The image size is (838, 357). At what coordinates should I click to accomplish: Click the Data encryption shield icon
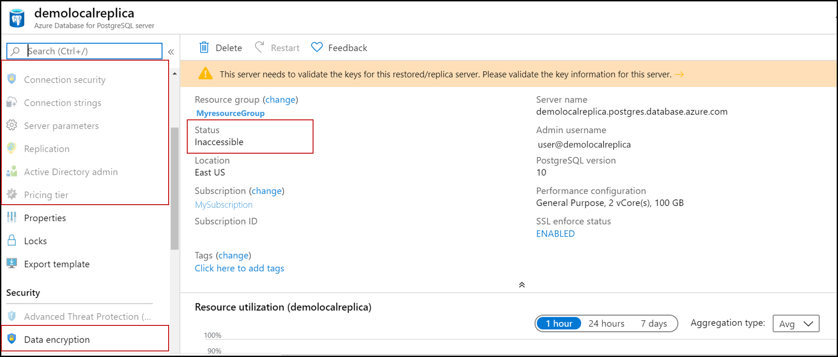coord(12,339)
